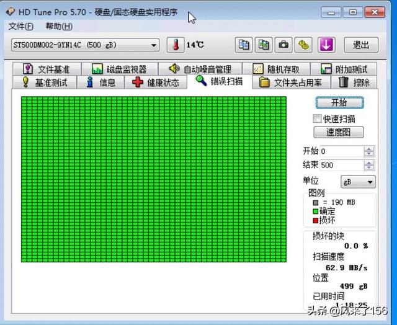Image resolution: width=397 pixels, height=325 pixels.
Task: Click the green scan block grid
Action: [154, 179]
